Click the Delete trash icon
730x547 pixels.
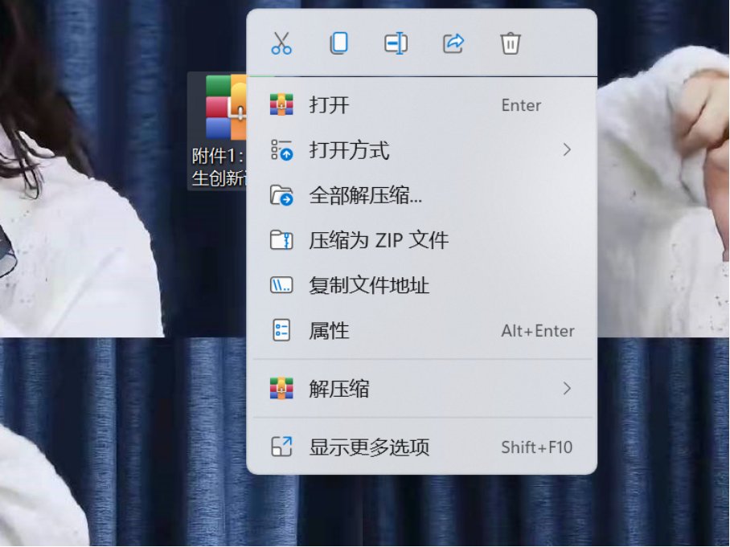(510, 43)
